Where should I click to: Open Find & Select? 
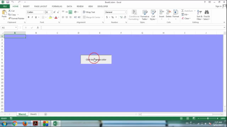(206, 15)
